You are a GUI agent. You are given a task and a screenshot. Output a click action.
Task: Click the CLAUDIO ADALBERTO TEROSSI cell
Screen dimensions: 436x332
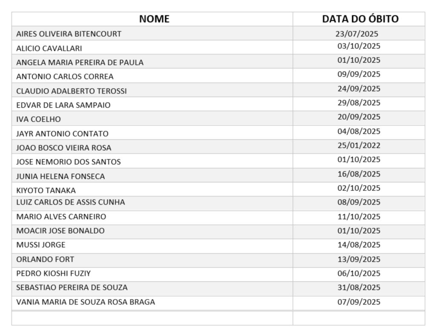click(71, 91)
